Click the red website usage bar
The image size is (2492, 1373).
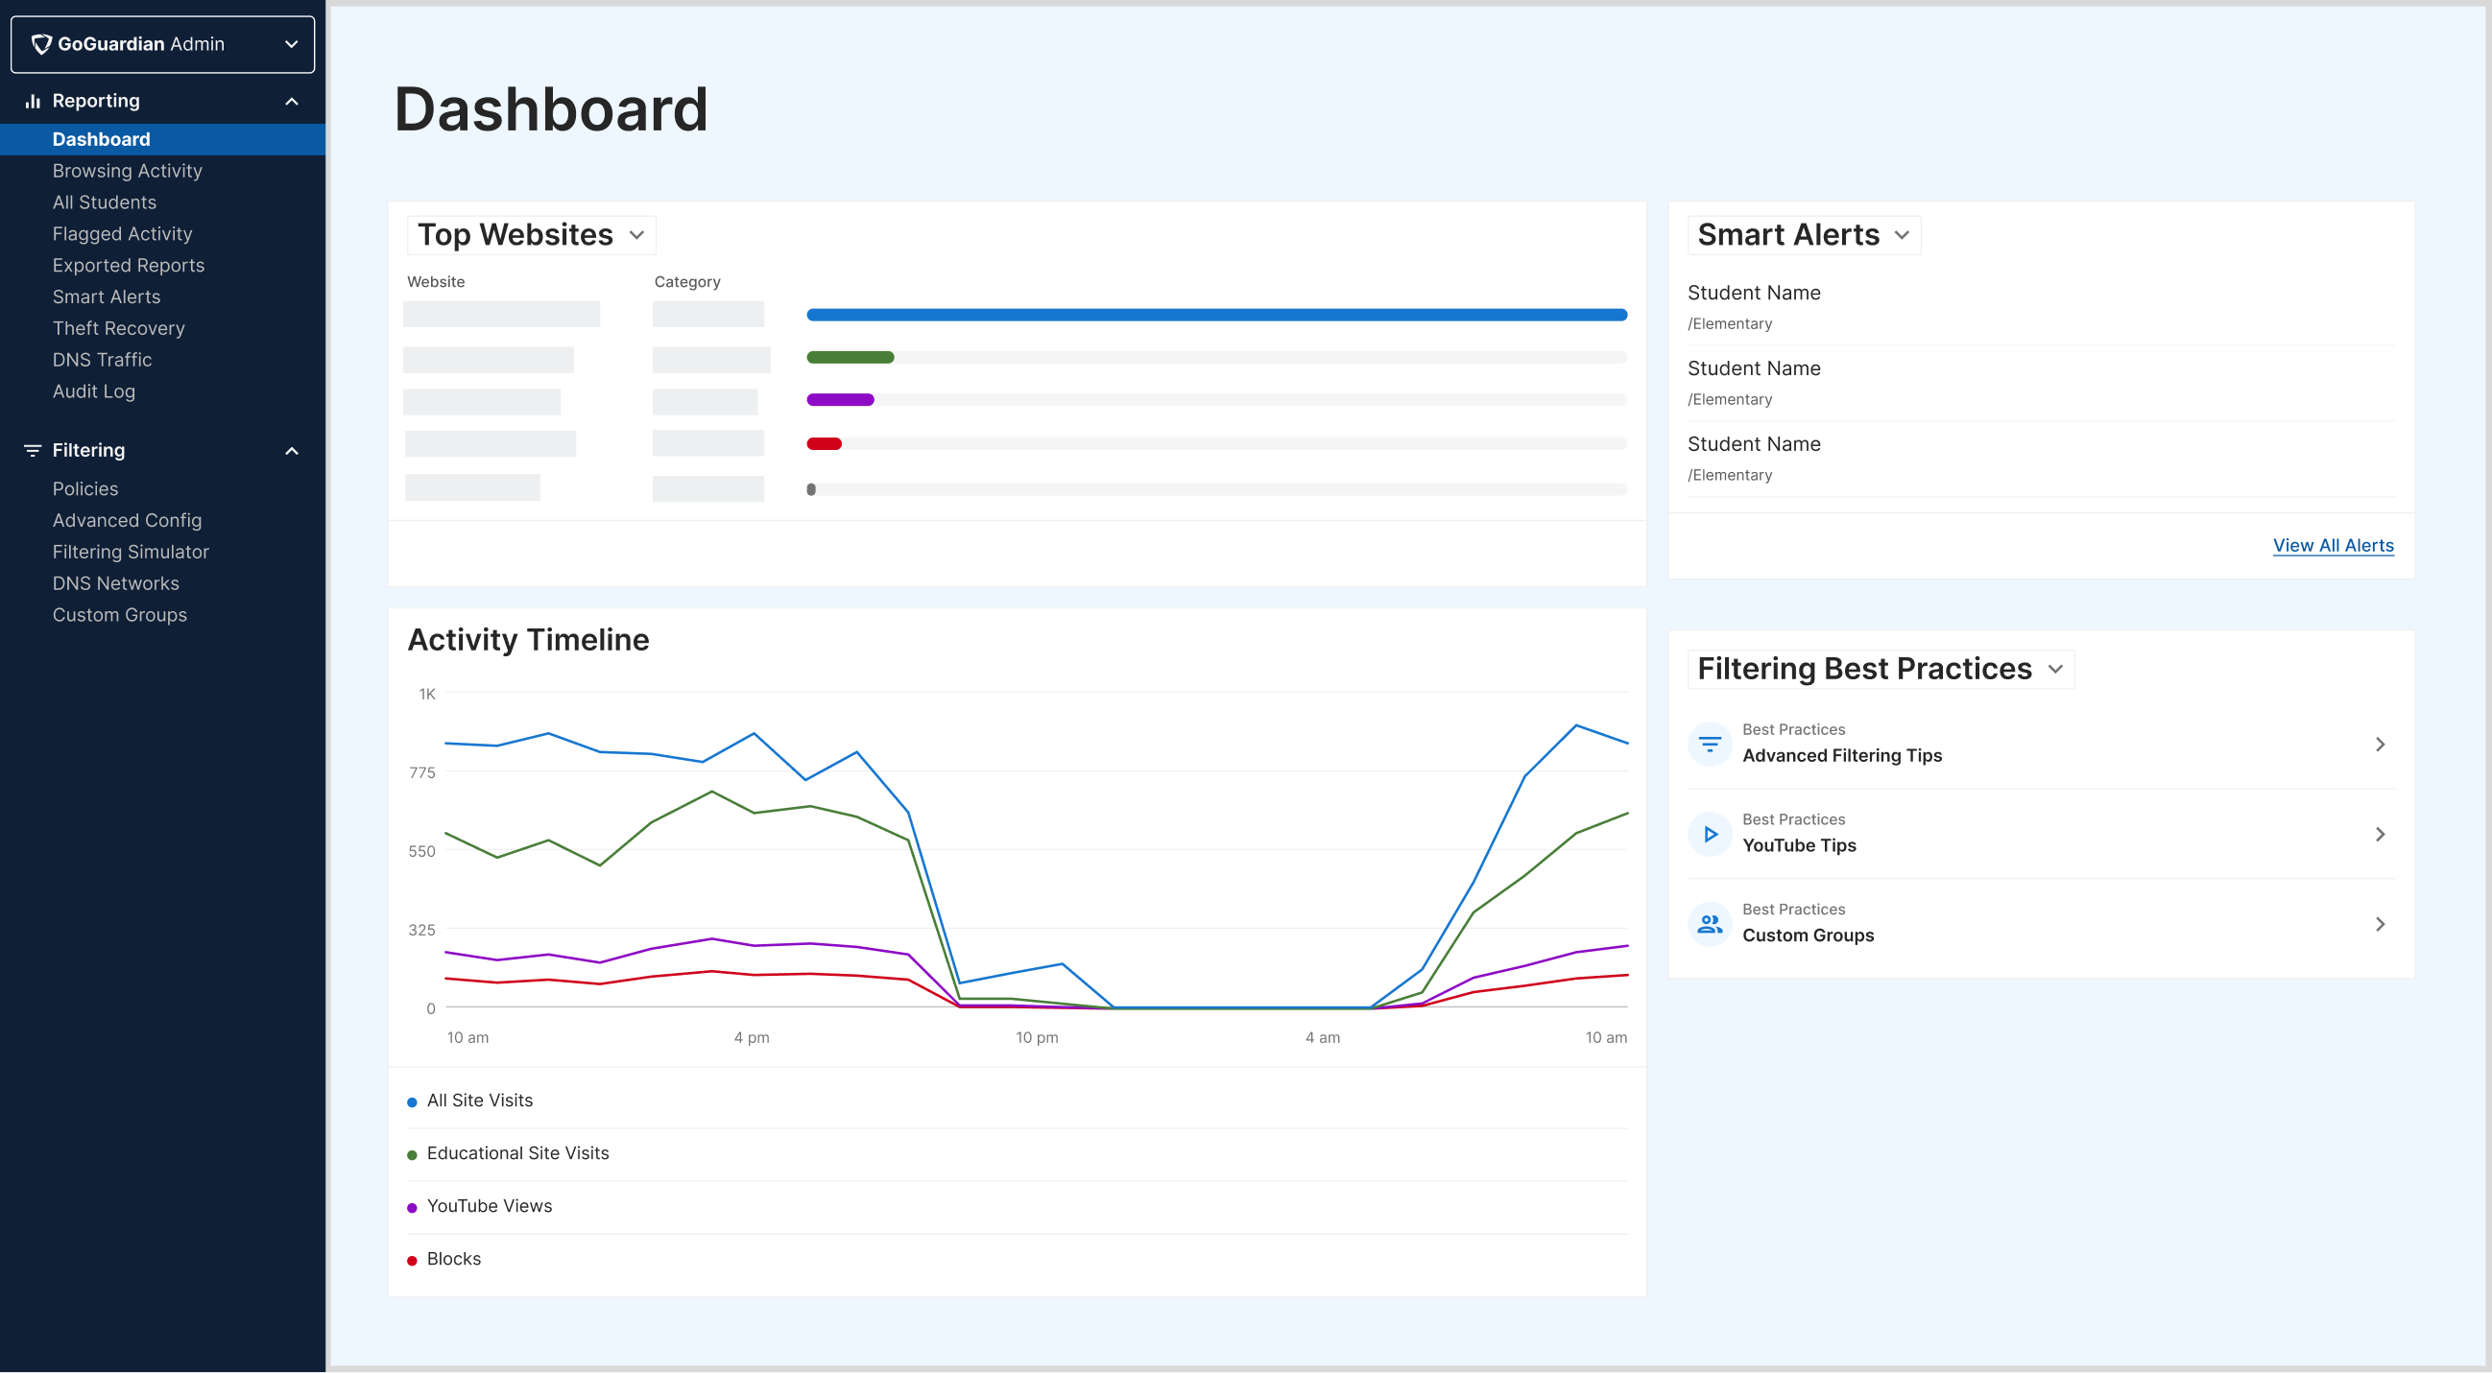[x=824, y=445]
